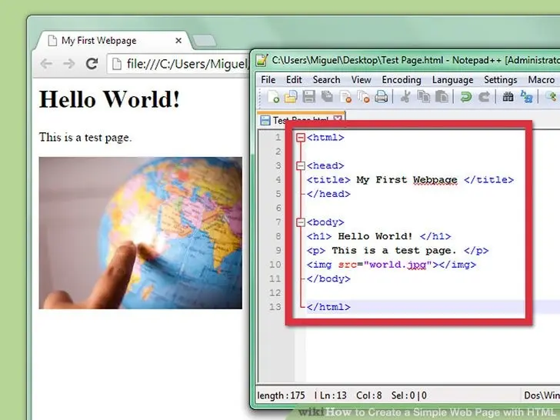Collapse the head tag fold marker
This screenshot has width=560, height=420.
tap(301, 165)
